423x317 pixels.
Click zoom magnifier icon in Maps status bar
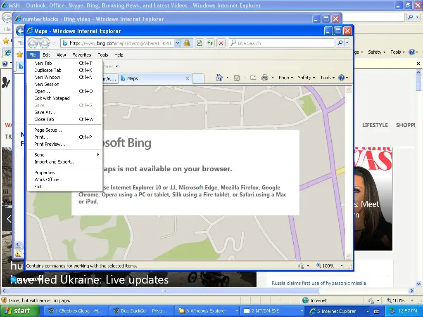(318, 265)
